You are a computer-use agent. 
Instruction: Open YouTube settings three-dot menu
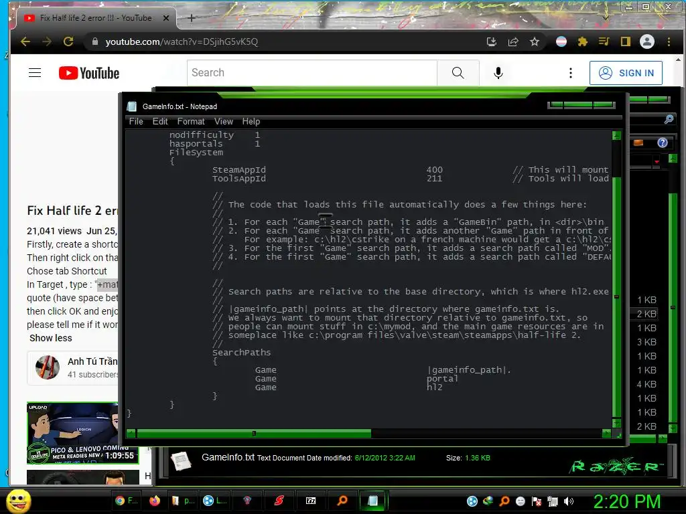pos(571,73)
